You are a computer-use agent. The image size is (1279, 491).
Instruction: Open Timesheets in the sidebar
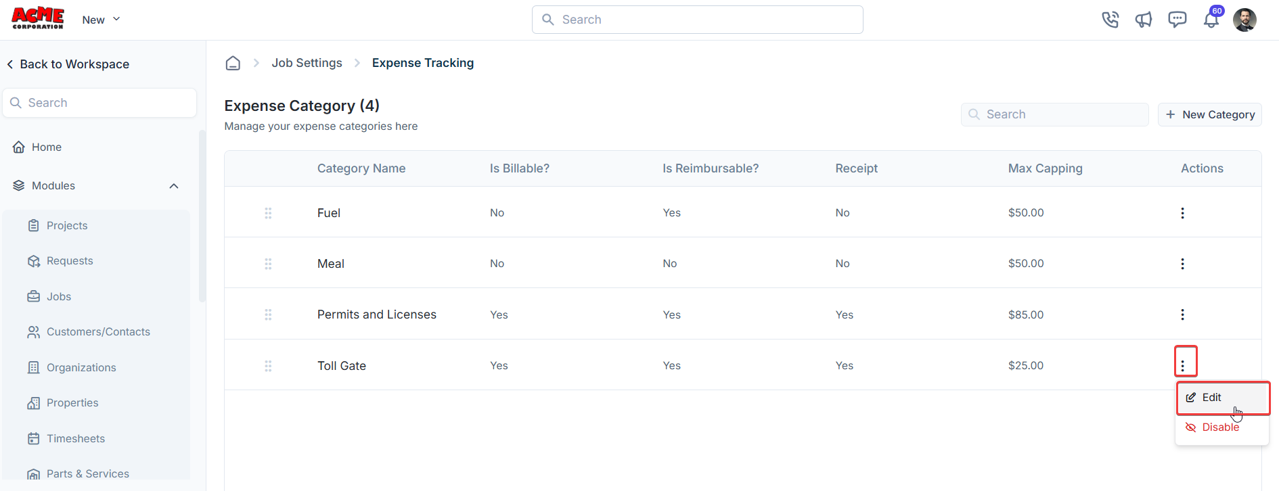[x=75, y=438]
